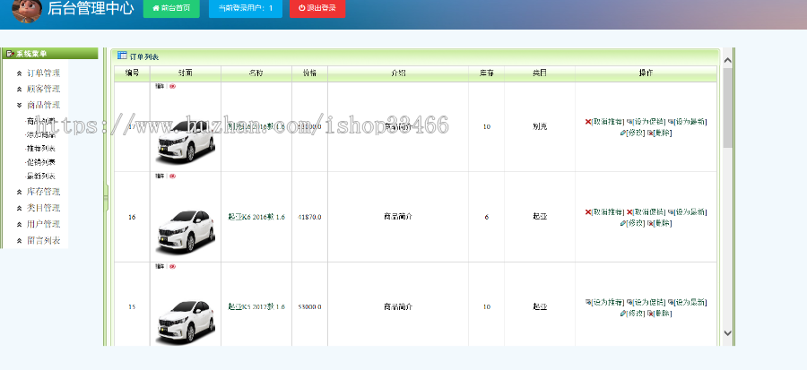
Task: Go to 前台首页 via the green button
Action: point(171,8)
